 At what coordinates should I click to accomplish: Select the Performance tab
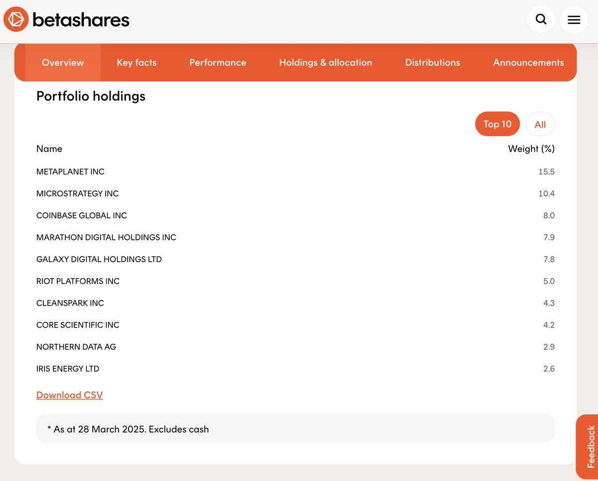pos(218,62)
